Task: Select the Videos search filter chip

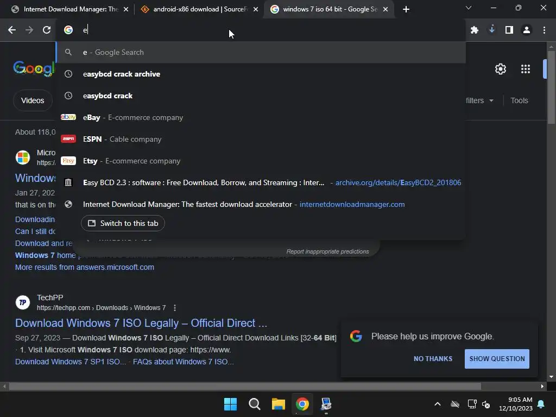Action: click(33, 100)
